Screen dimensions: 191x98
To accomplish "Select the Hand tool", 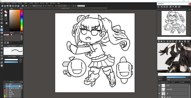I will (x=2, y=65).
